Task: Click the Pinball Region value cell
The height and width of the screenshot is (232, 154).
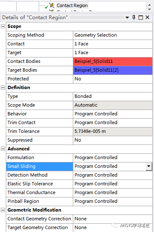Action: click(x=113, y=201)
